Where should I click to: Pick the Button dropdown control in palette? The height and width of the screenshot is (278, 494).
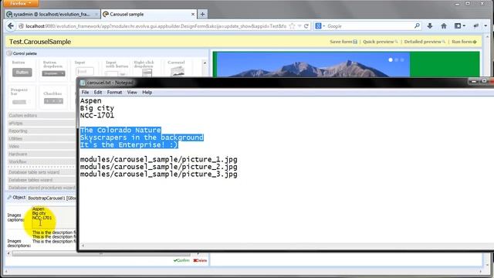(x=53, y=69)
